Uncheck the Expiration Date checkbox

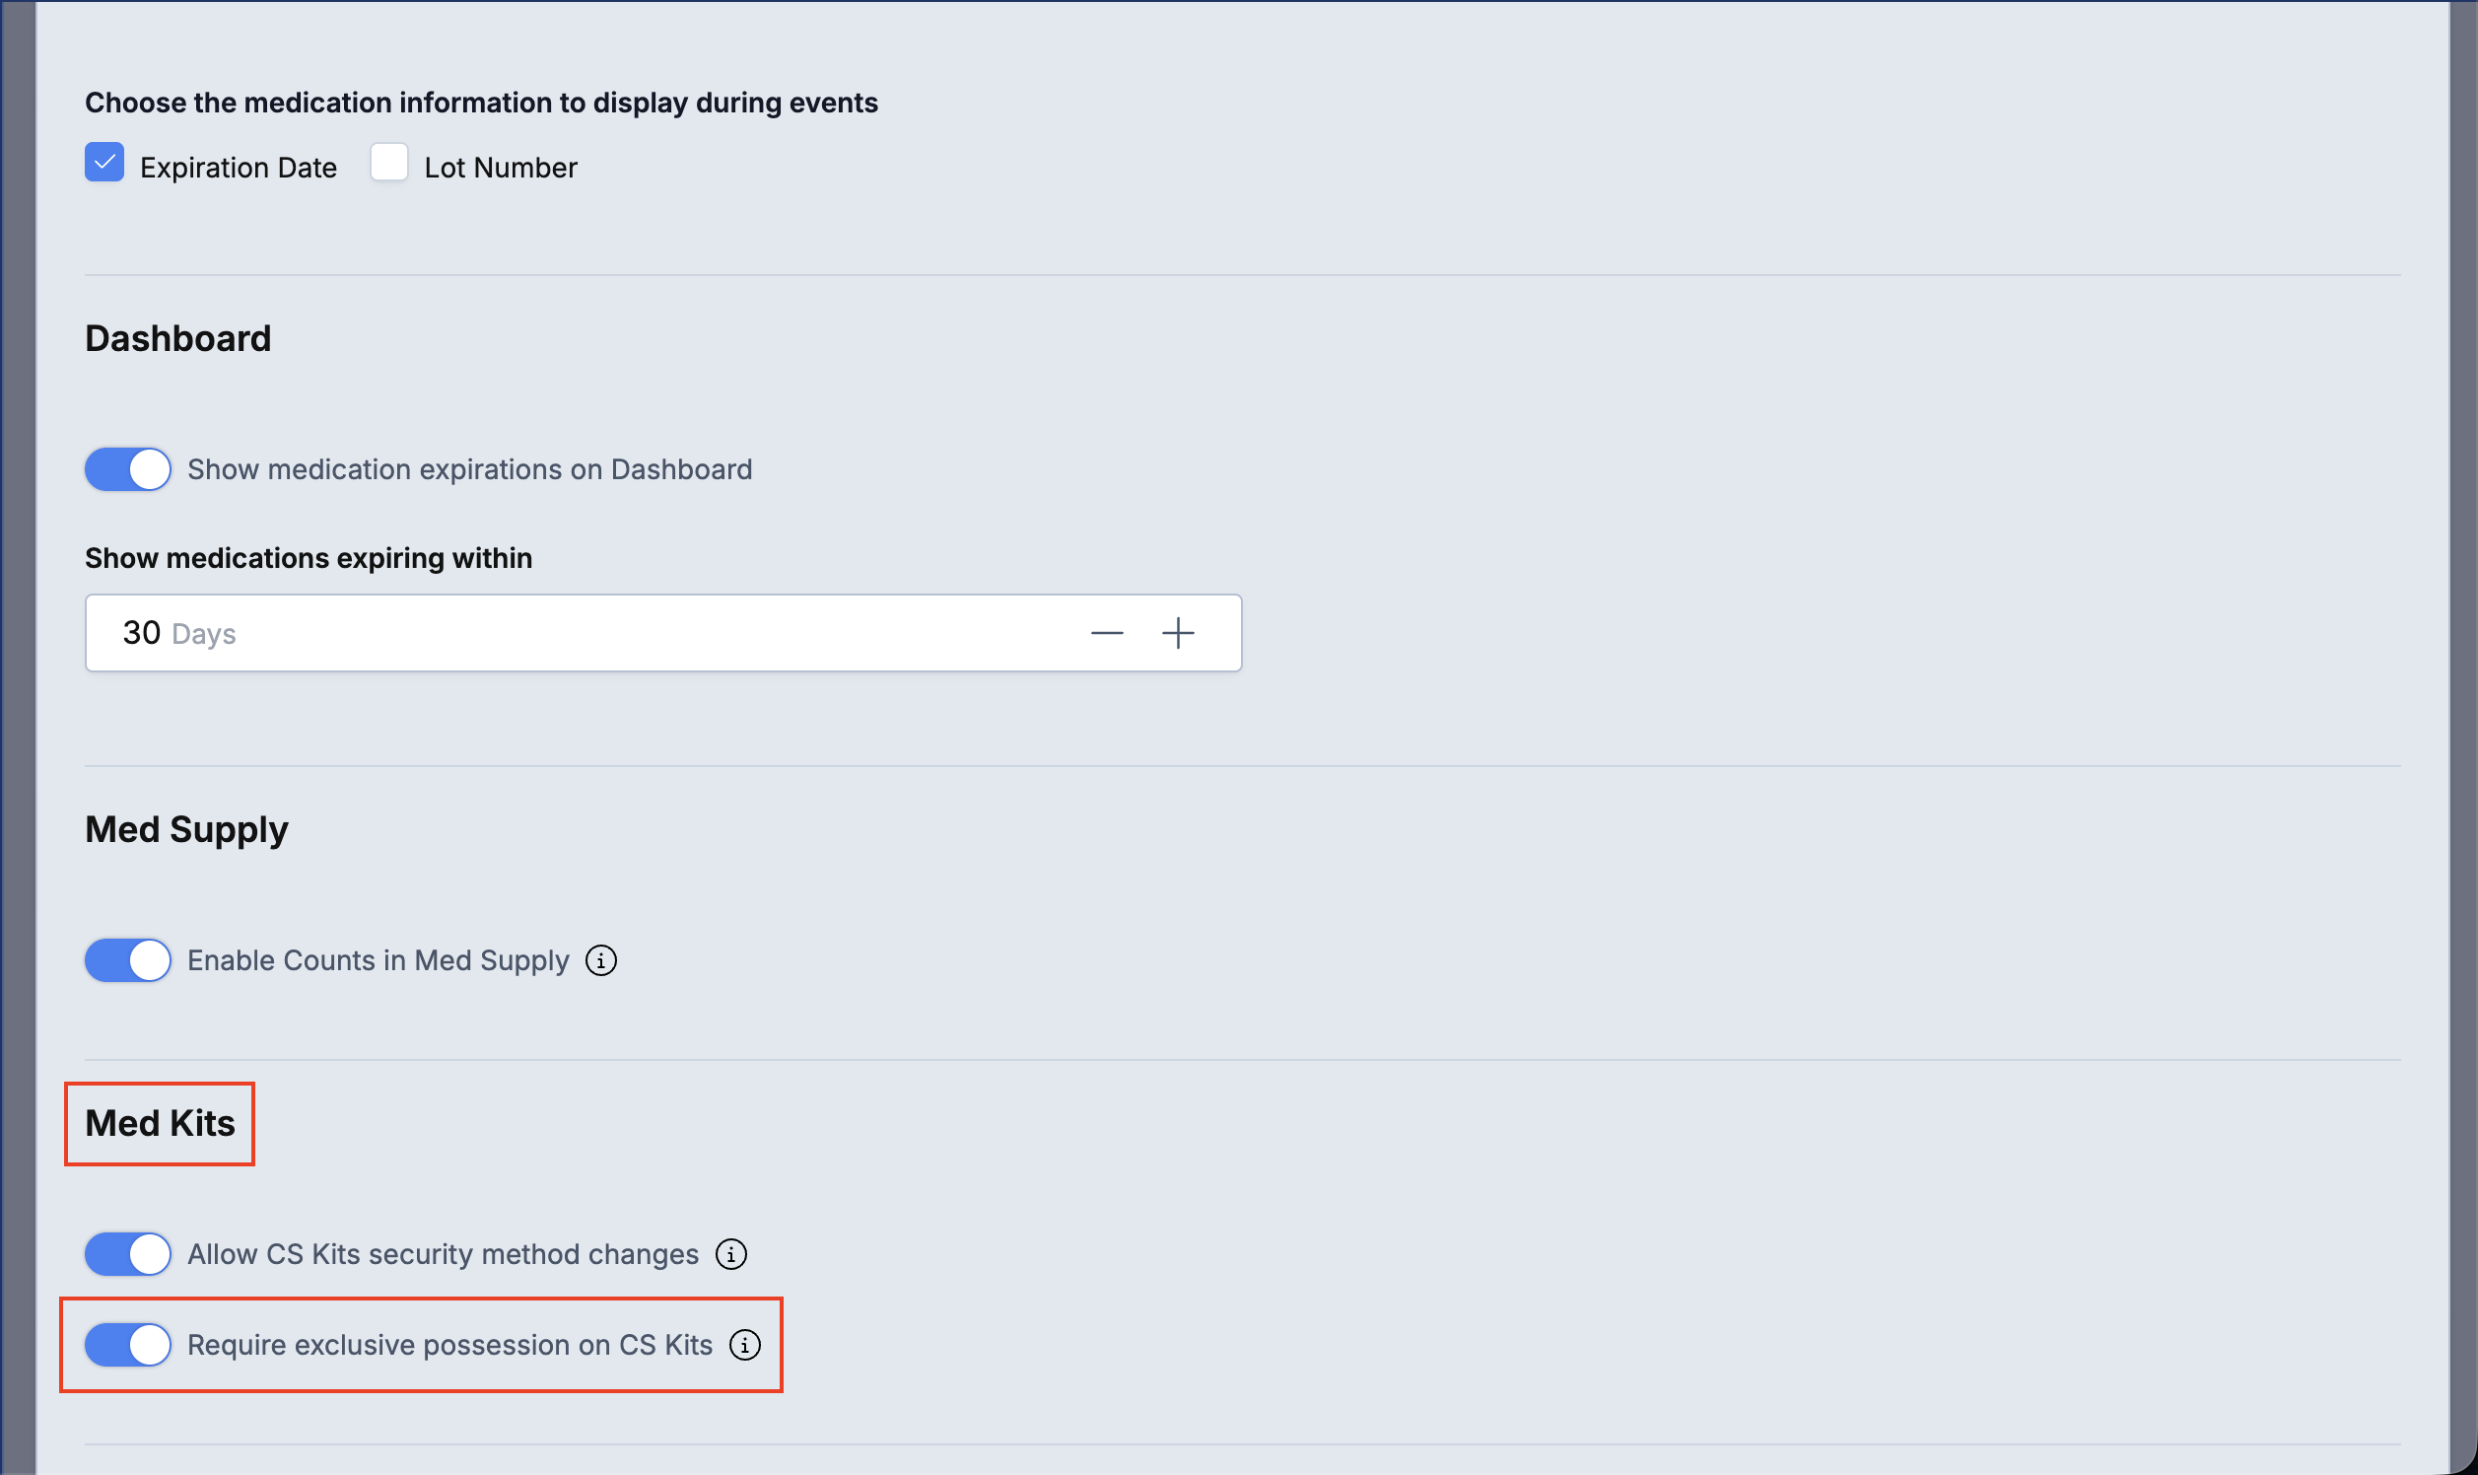(104, 162)
